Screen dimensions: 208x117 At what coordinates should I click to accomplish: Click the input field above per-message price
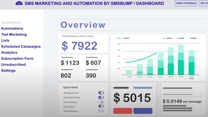(182, 94)
